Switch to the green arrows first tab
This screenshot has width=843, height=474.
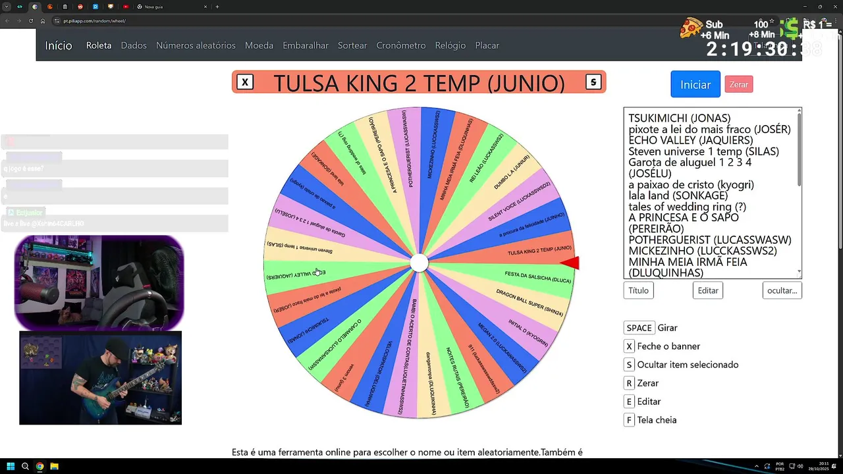19,7
